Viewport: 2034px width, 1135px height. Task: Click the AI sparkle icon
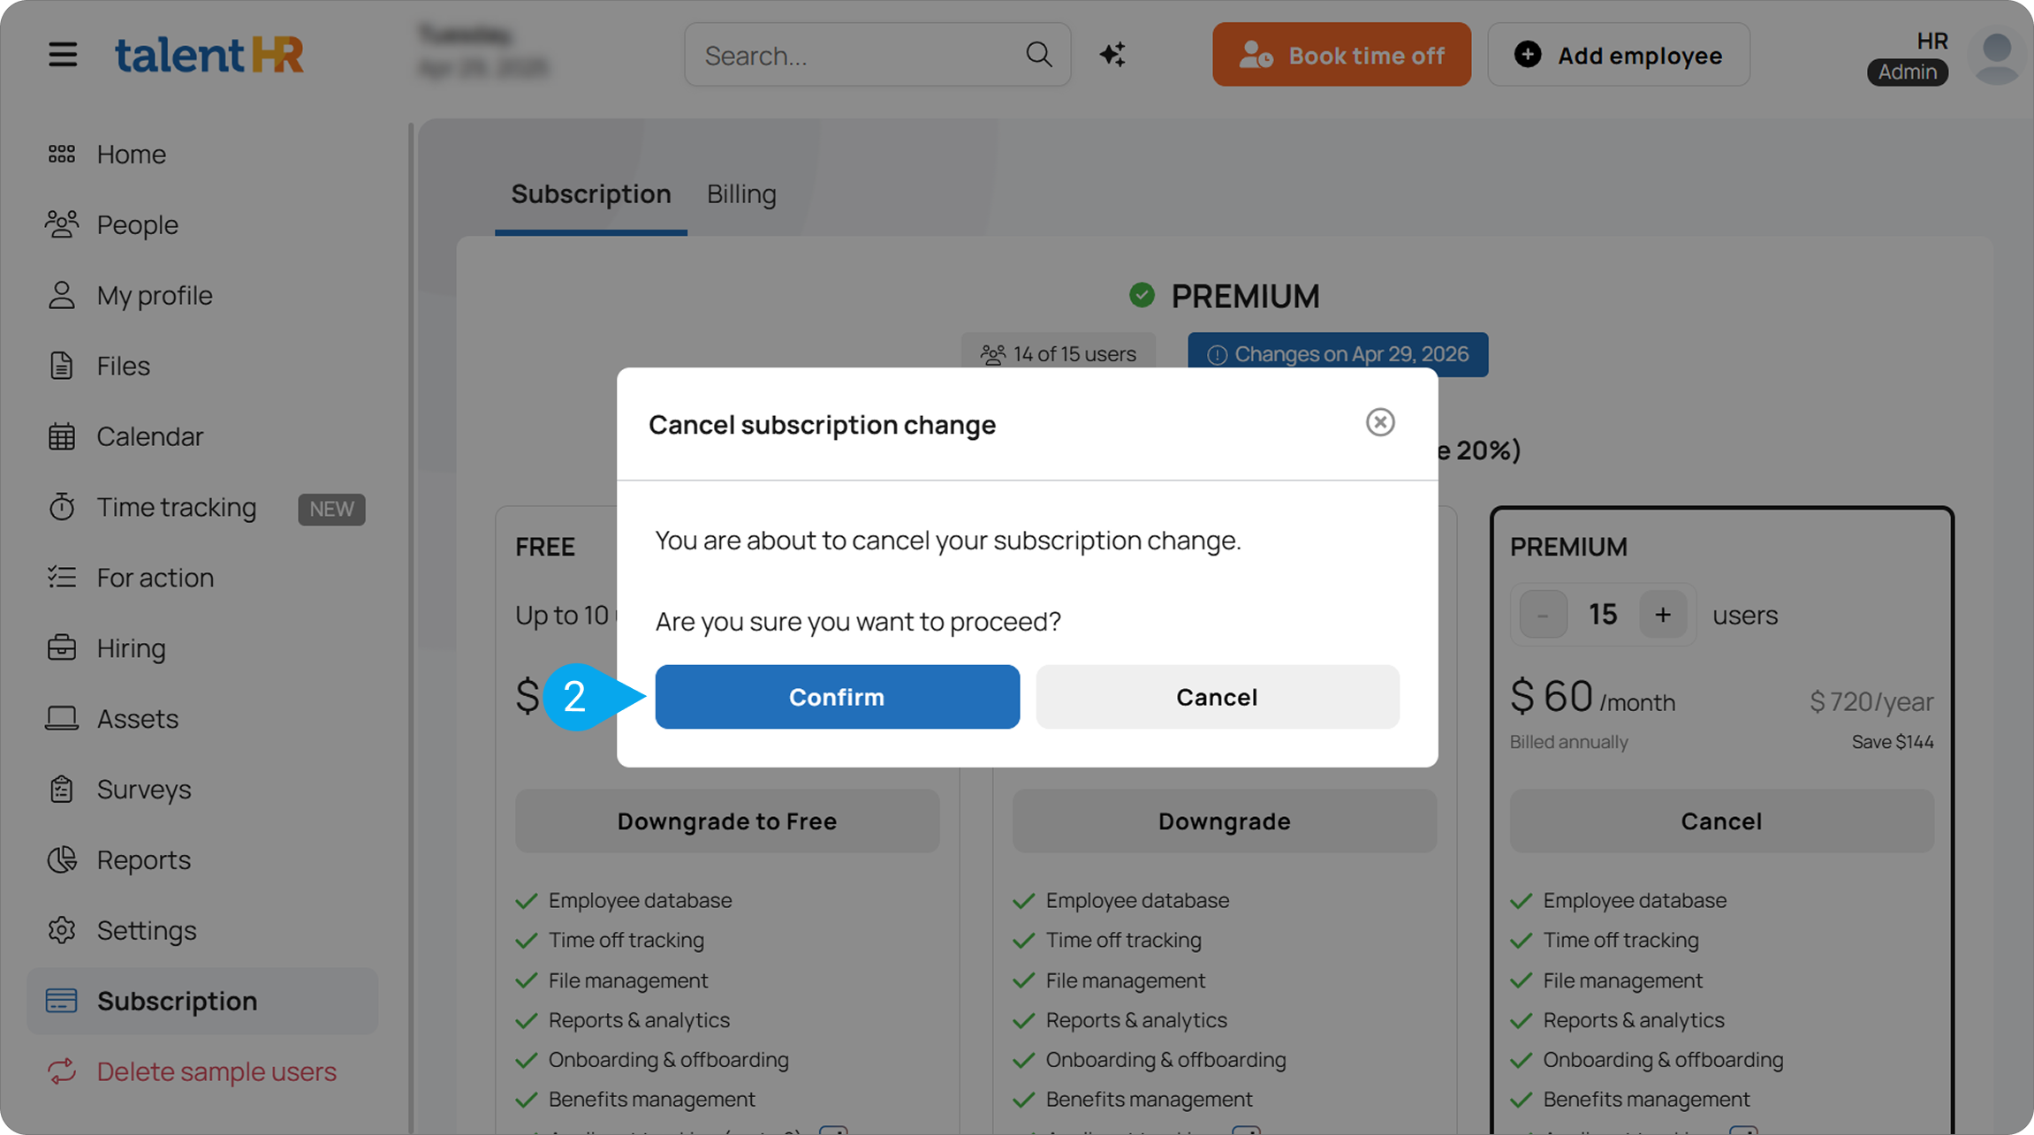click(x=1112, y=55)
